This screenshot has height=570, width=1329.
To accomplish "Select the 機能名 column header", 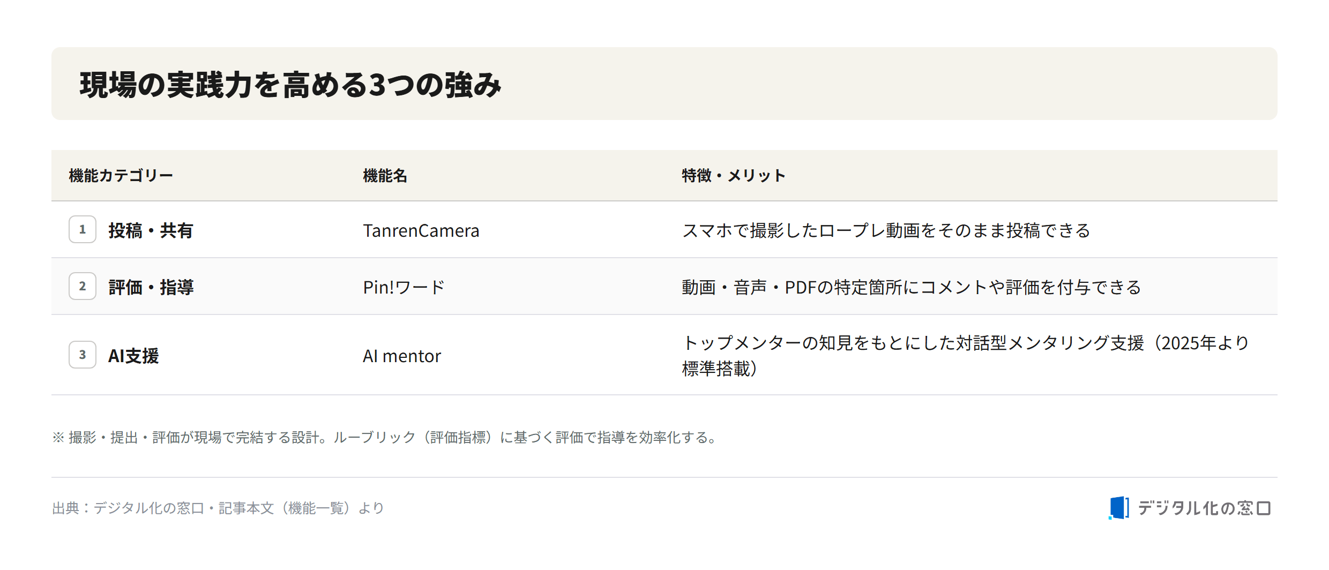I will click(385, 176).
